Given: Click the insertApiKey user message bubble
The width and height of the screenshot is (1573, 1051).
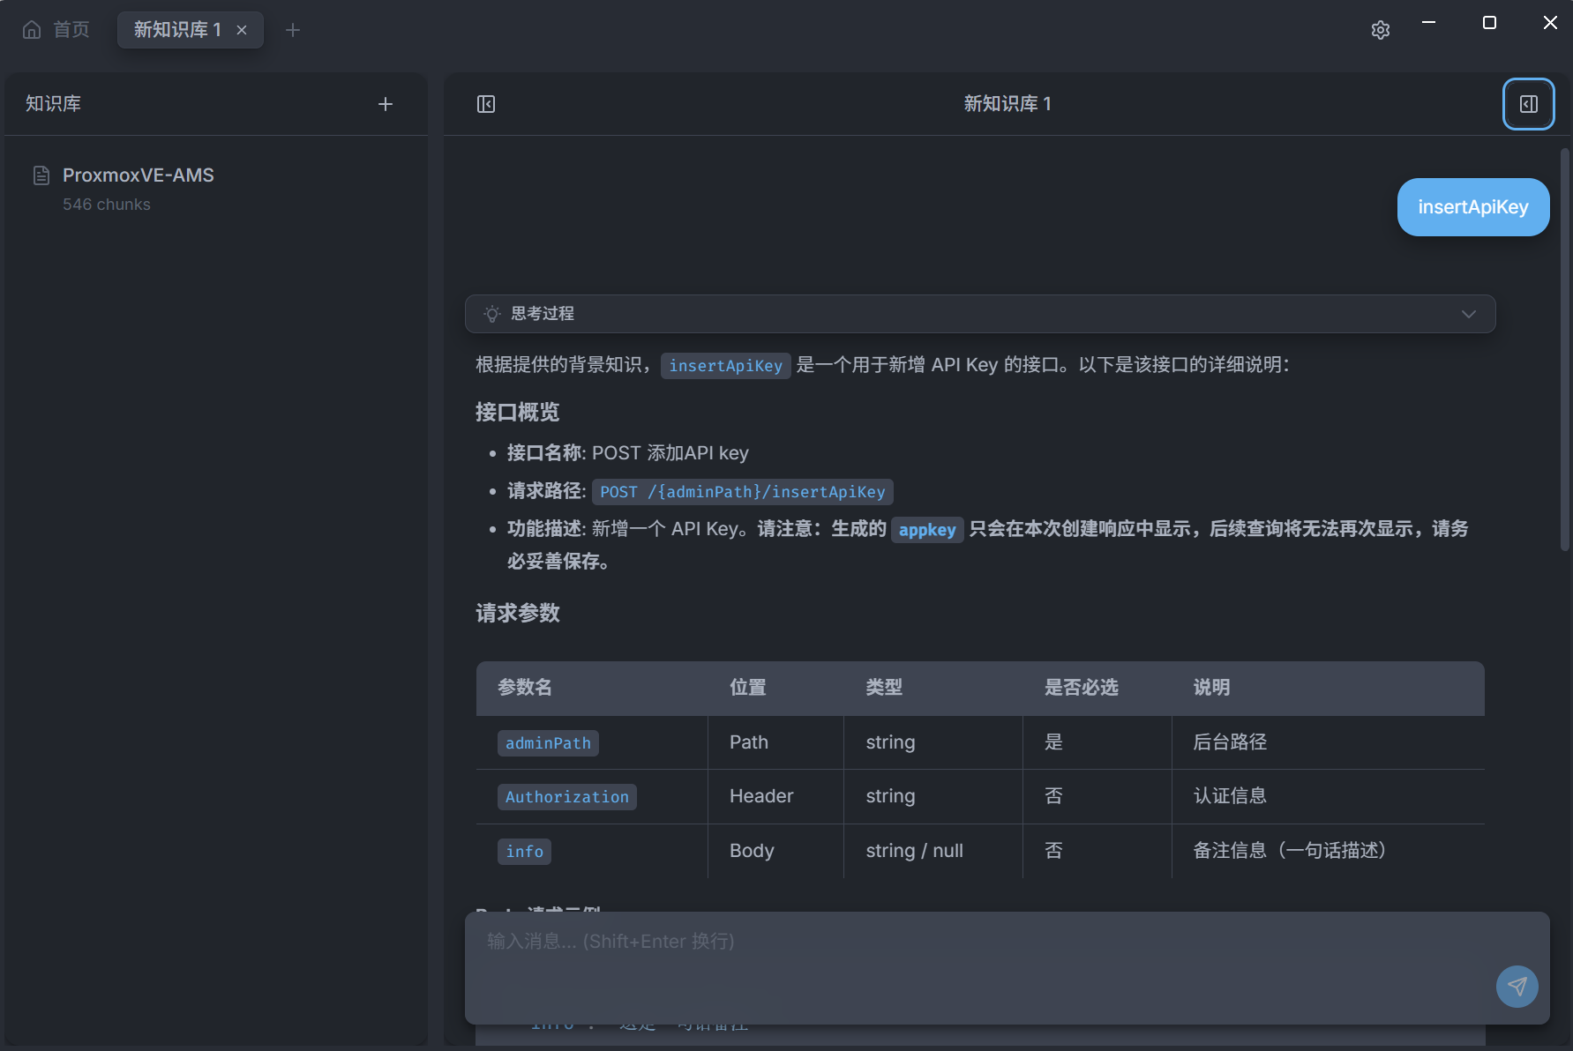Looking at the screenshot, I should point(1472,207).
